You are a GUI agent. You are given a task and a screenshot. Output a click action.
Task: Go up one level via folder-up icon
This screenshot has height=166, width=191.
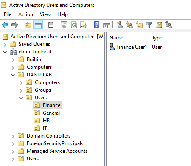click(x=28, y=25)
